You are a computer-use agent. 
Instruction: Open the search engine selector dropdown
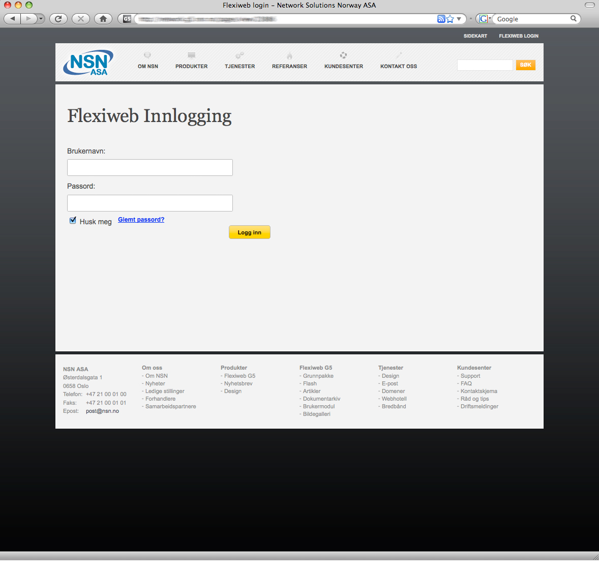coord(485,19)
